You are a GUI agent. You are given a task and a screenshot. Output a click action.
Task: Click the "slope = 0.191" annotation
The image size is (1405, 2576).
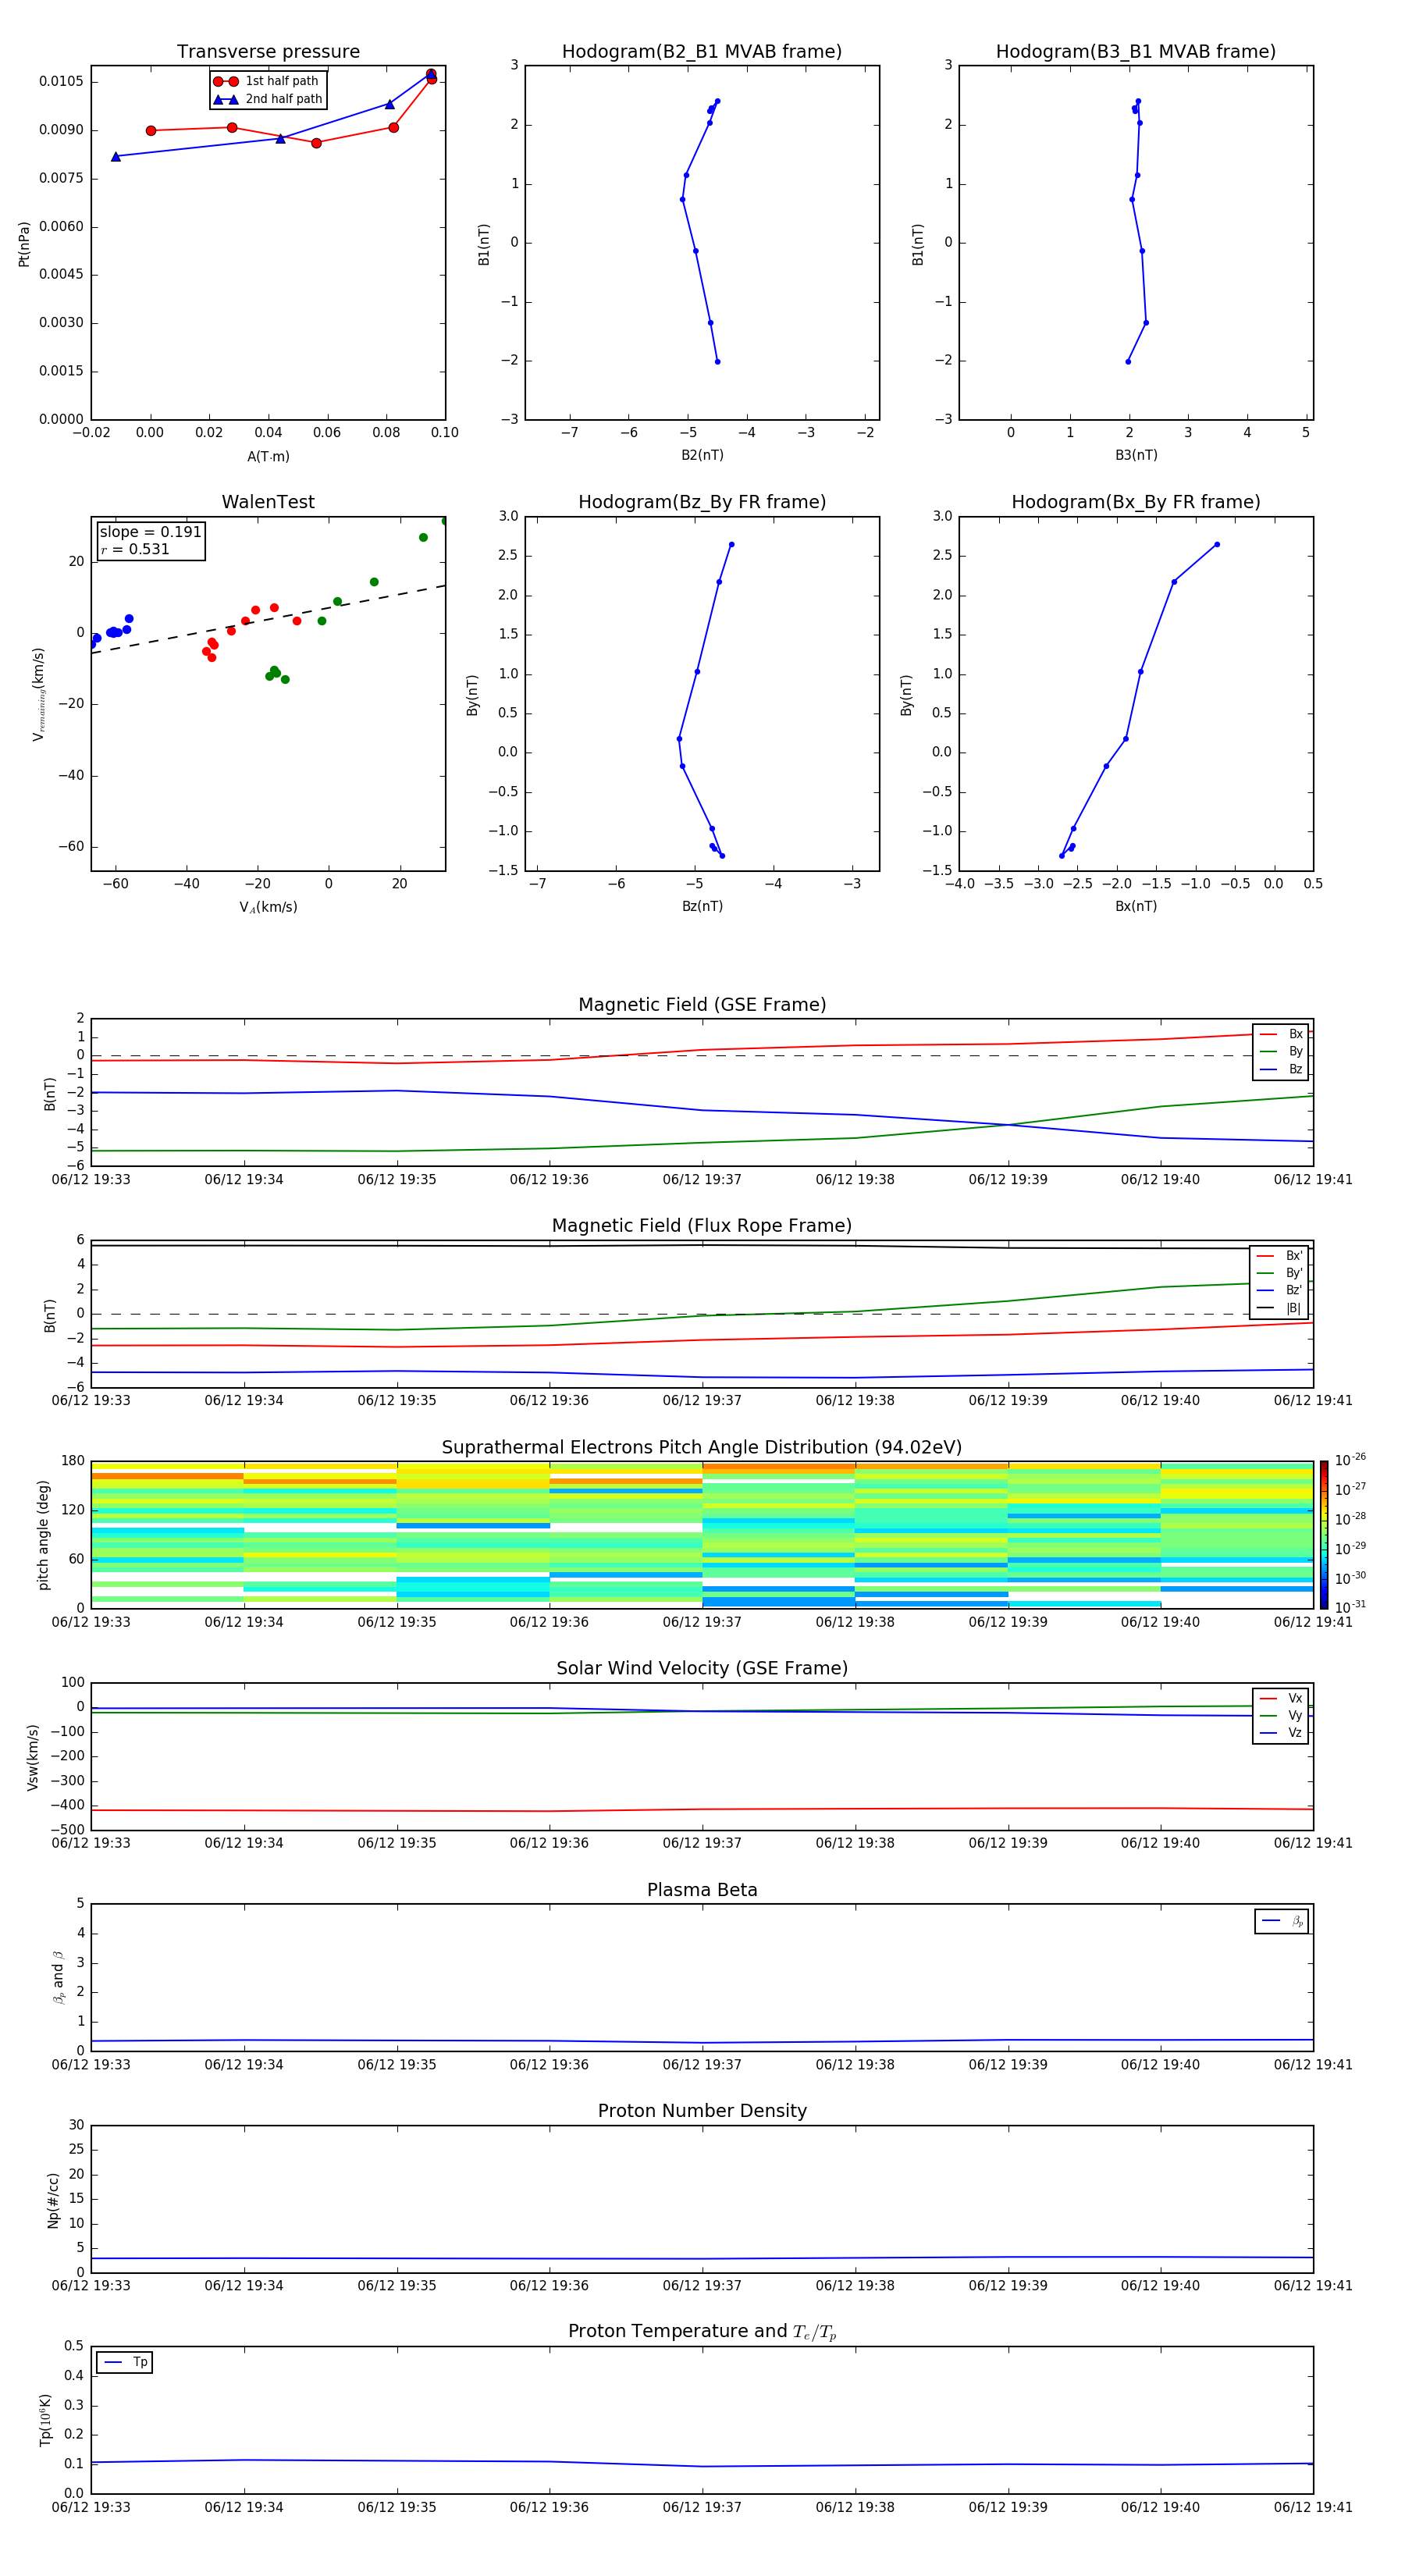tap(151, 532)
